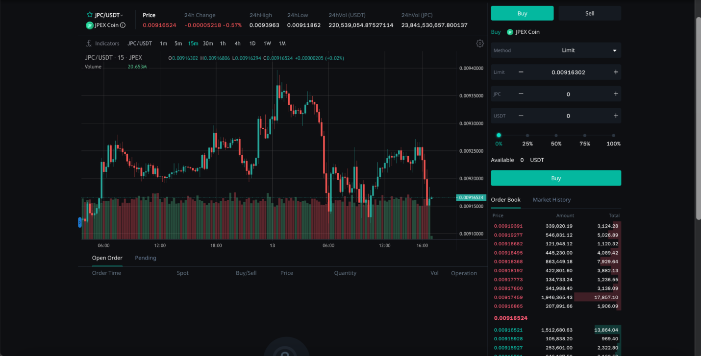The image size is (701, 356).
Task: Set the amount slider to 100%
Action: pyautogui.click(x=613, y=136)
